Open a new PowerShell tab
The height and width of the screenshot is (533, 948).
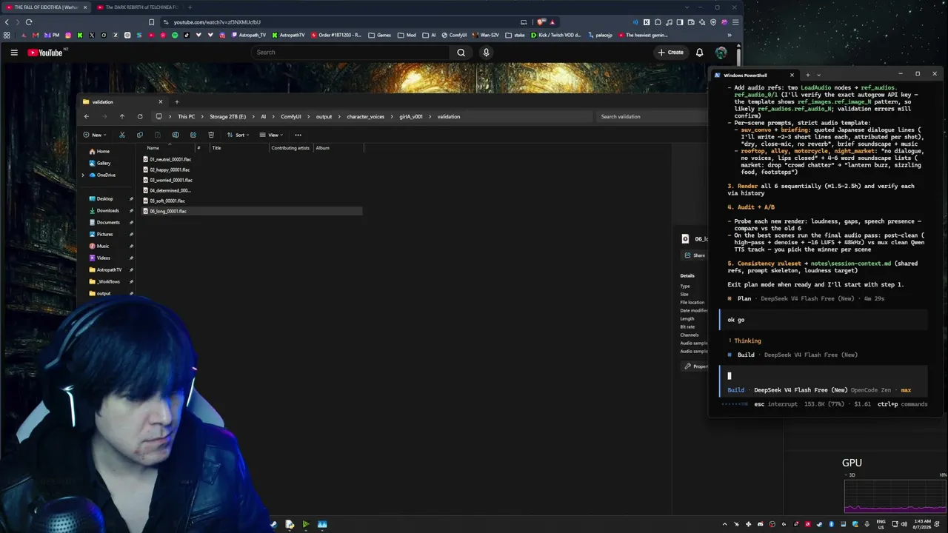808,75
